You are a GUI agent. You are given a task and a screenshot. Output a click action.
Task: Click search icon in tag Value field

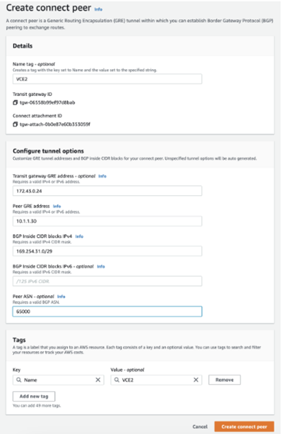tap(116, 380)
